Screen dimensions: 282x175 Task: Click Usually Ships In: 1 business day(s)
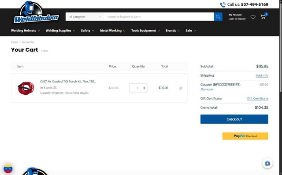point(64,93)
